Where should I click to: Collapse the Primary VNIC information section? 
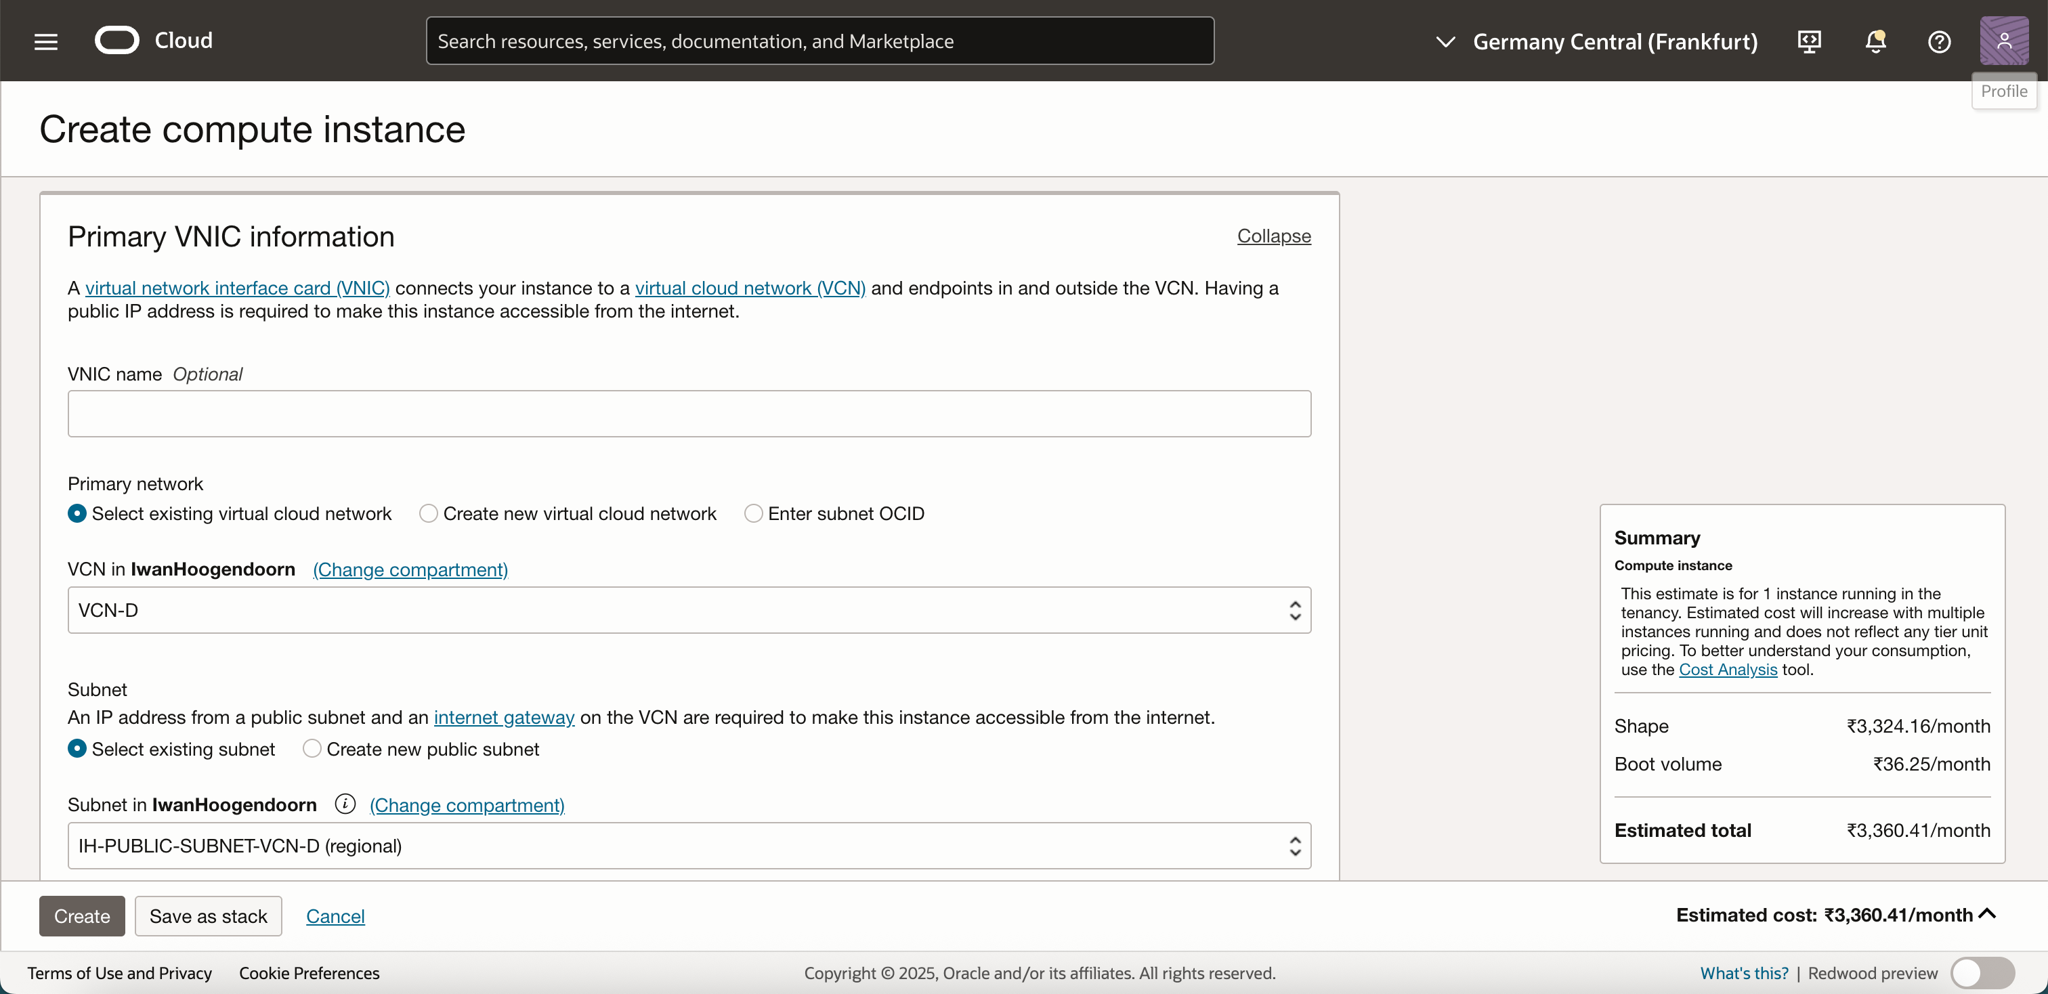tap(1273, 236)
